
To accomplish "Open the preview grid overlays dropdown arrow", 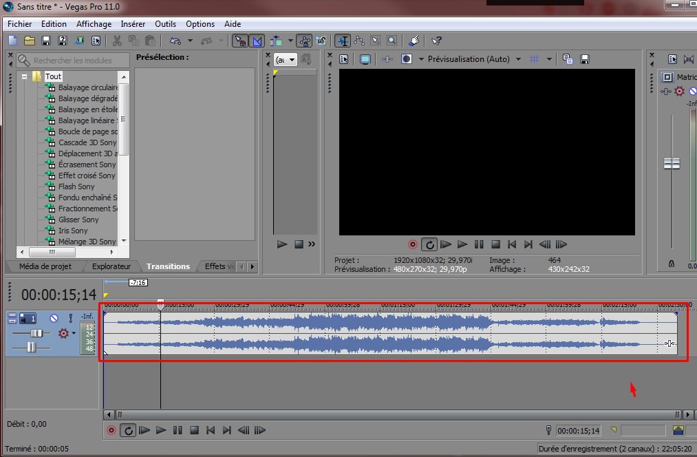I will point(549,59).
